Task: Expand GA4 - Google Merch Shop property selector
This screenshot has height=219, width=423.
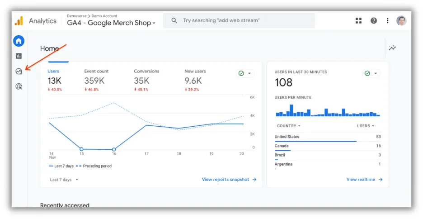Action: click(111, 23)
